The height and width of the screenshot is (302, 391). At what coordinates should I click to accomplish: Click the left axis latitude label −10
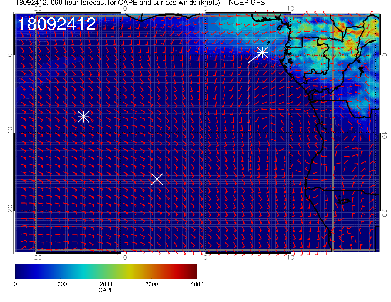pyautogui.click(x=10, y=133)
